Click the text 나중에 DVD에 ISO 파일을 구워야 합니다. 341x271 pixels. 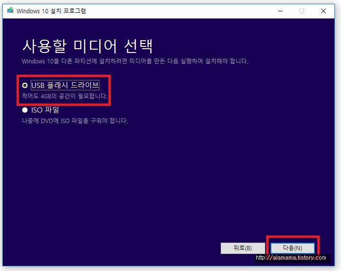[75, 121]
